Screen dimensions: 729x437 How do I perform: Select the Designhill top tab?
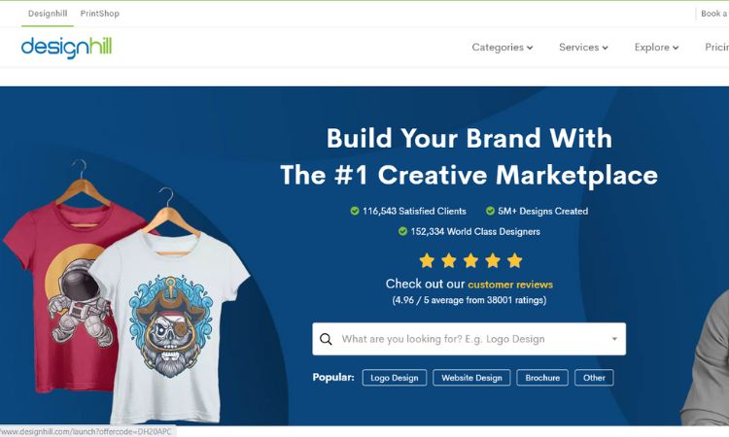point(48,14)
